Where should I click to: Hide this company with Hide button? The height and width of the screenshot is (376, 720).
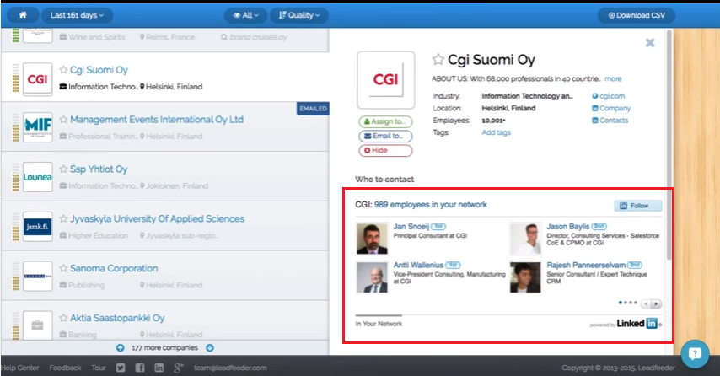click(385, 150)
